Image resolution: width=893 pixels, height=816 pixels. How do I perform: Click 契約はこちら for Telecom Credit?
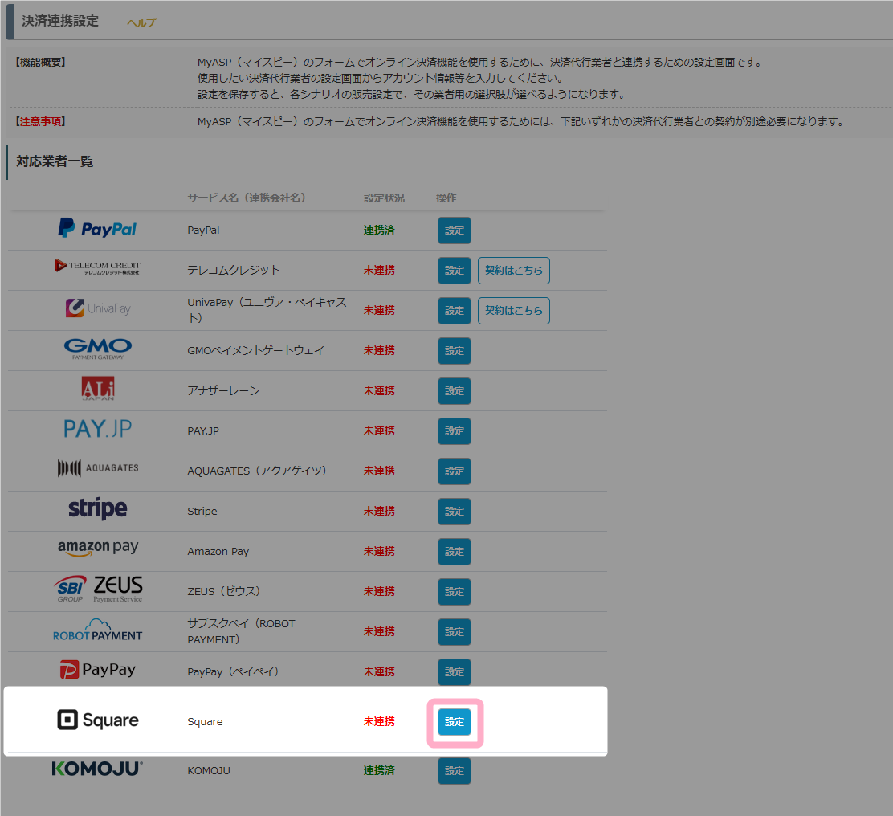tap(513, 271)
